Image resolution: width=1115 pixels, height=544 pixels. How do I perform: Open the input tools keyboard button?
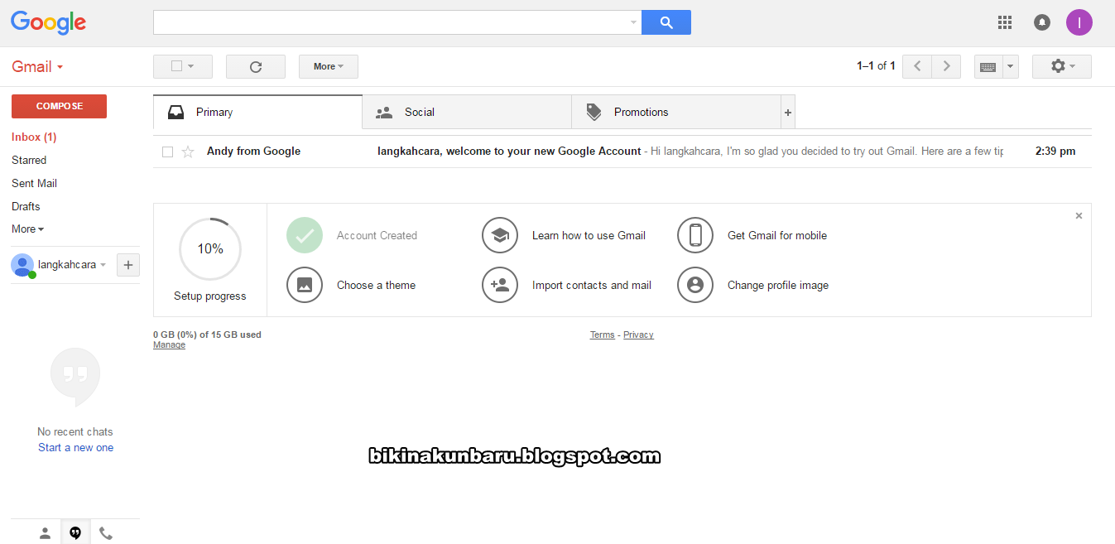click(988, 66)
